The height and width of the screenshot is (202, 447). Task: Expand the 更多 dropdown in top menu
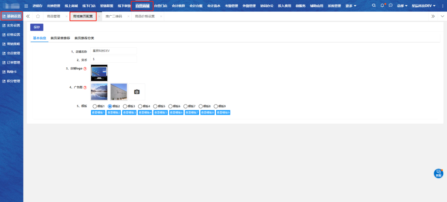point(351,6)
